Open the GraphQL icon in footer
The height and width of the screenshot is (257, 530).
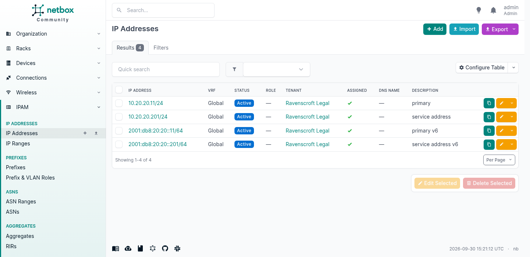tap(153, 249)
